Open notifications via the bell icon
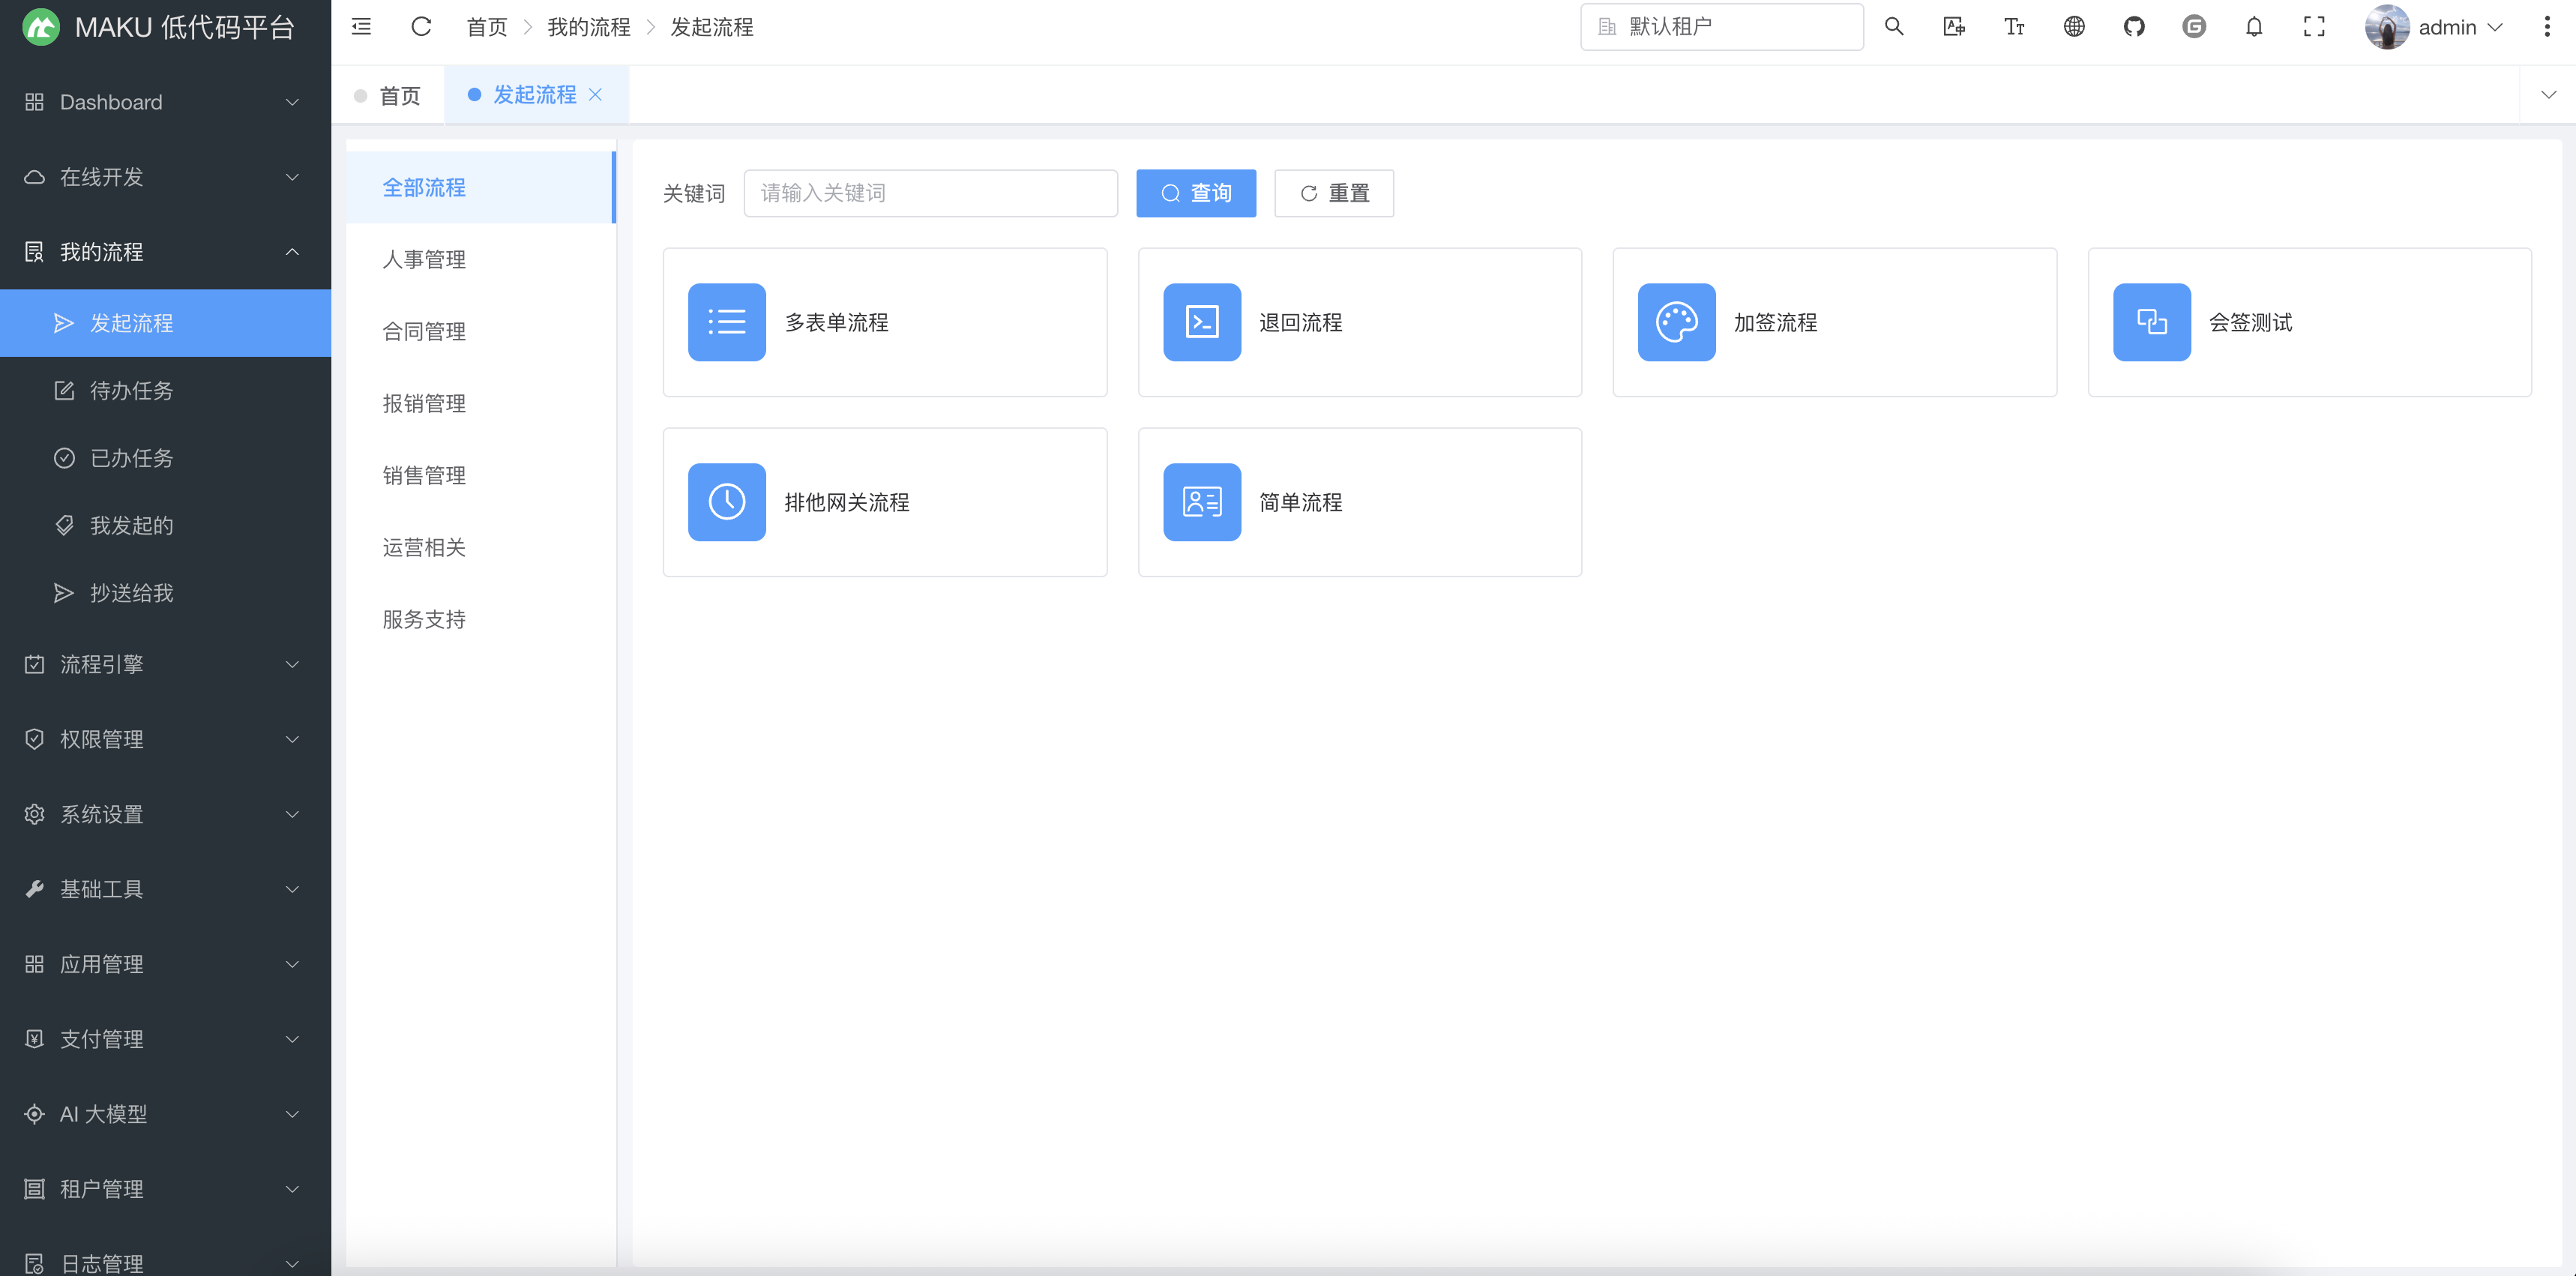Viewport: 2576px width, 1276px height. 2254,27
